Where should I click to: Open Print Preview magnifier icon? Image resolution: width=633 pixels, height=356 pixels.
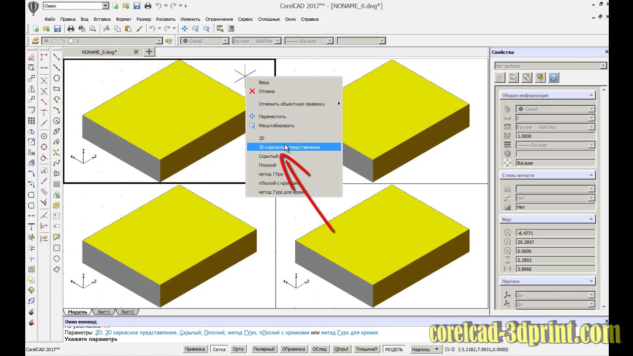pyautogui.click(x=92, y=29)
